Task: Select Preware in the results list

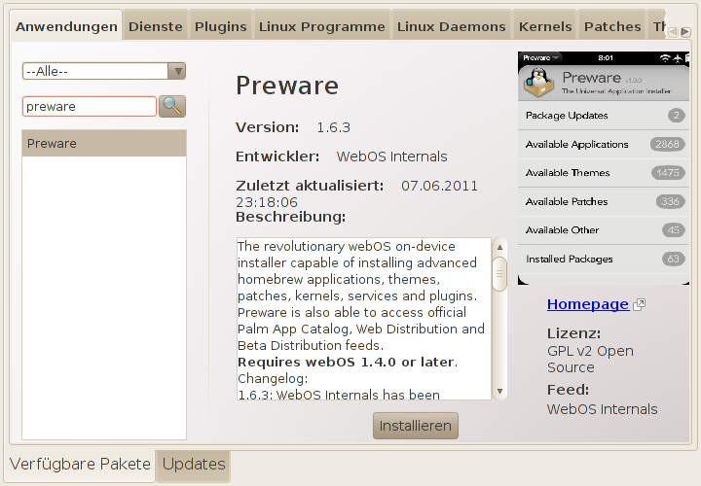Action: point(104,143)
